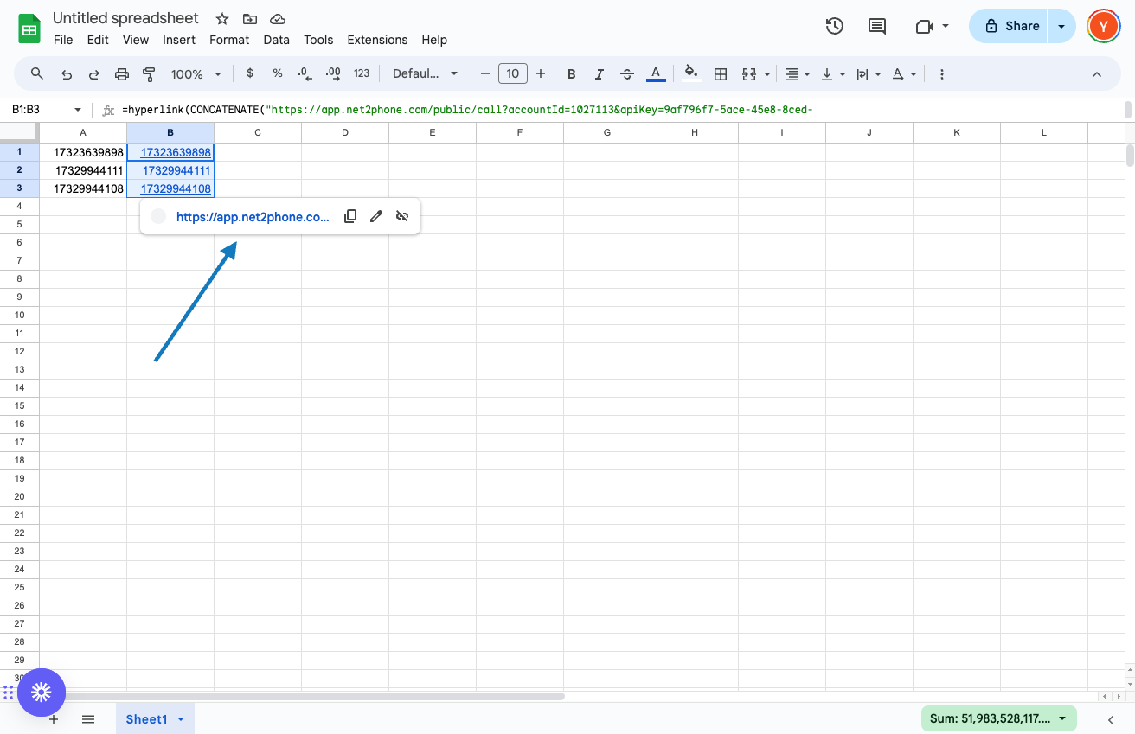
Task: Open the File menu
Action: click(63, 40)
